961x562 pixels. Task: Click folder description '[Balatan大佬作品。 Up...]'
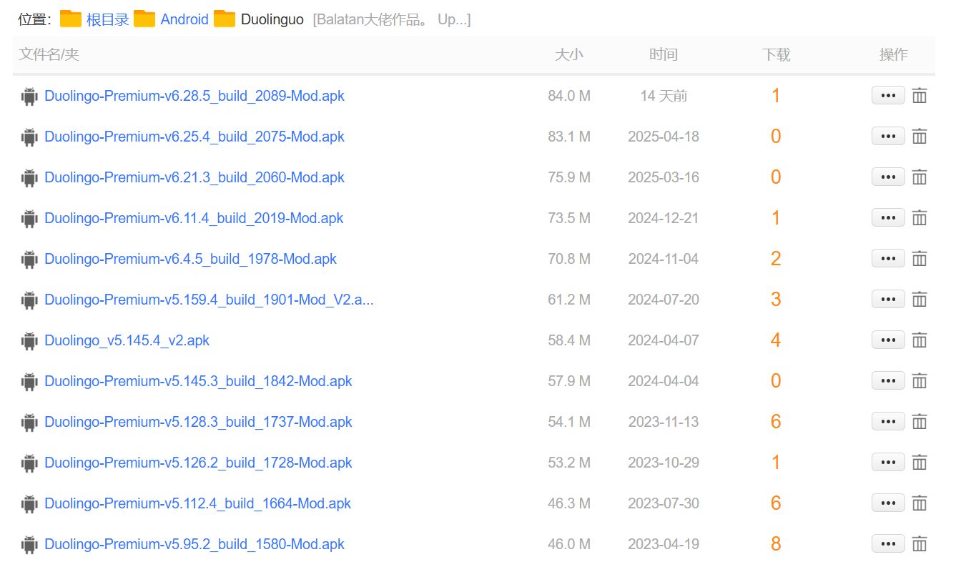[x=392, y=19]
